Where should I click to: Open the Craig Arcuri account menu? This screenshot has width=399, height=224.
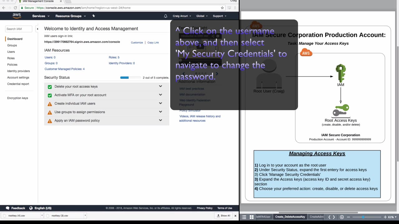point(182,16)
